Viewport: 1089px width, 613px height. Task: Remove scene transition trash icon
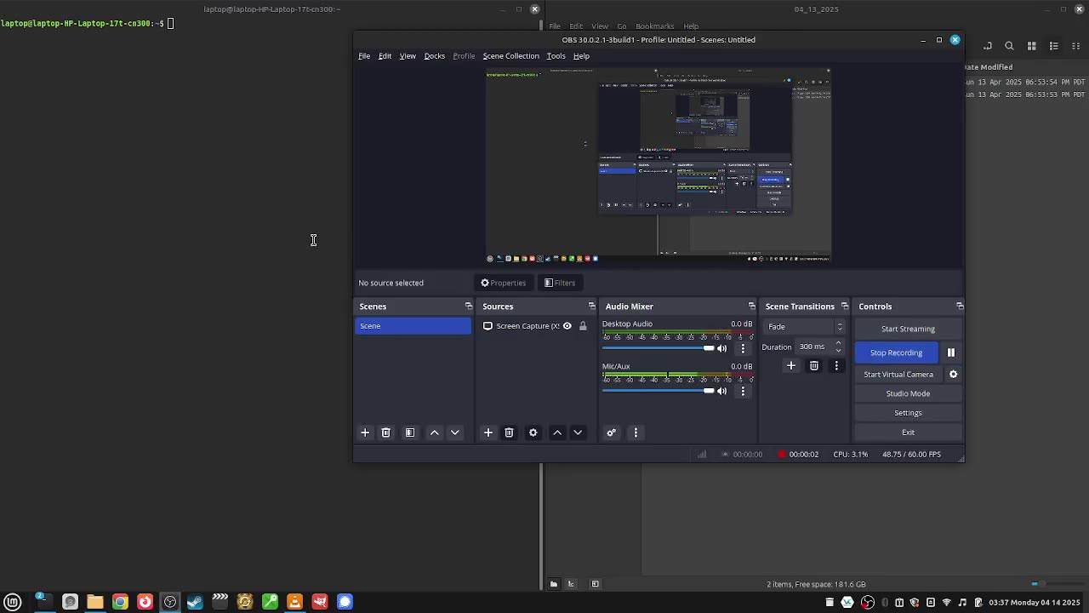(814, 365)
